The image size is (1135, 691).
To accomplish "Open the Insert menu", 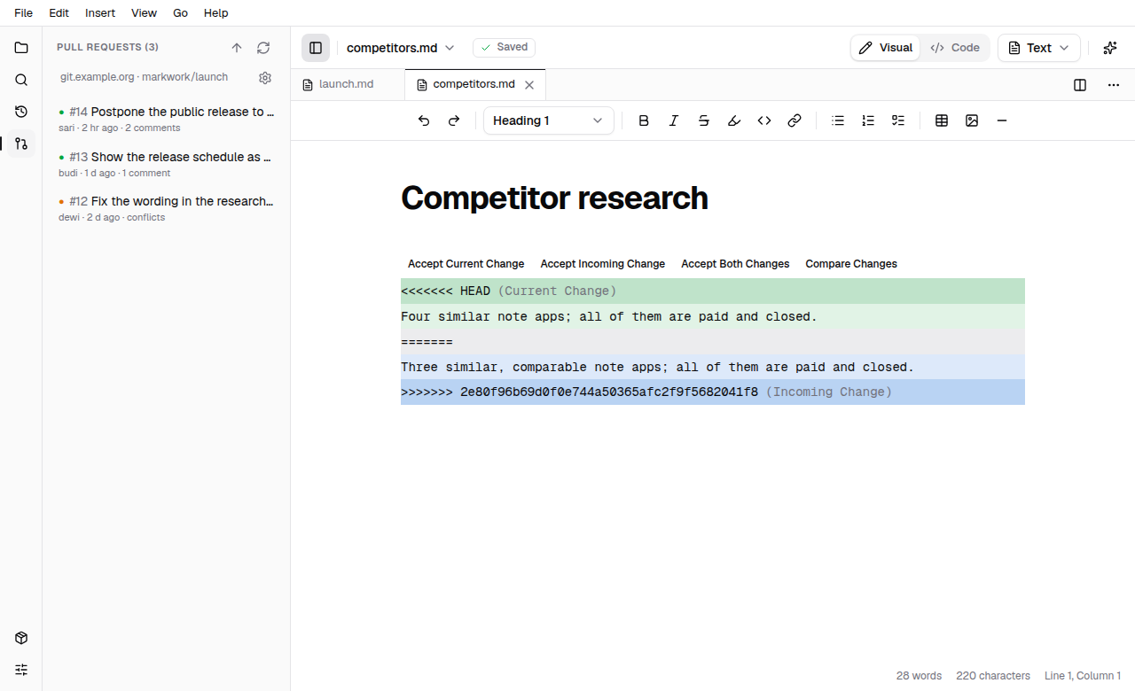I will [x=100, y=13].
